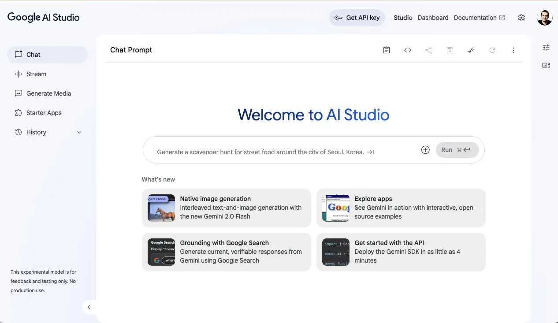Open the Grounding with Google Search card
Image resolution: width=558 pixels, height=323 pixels.
(227, 252)
